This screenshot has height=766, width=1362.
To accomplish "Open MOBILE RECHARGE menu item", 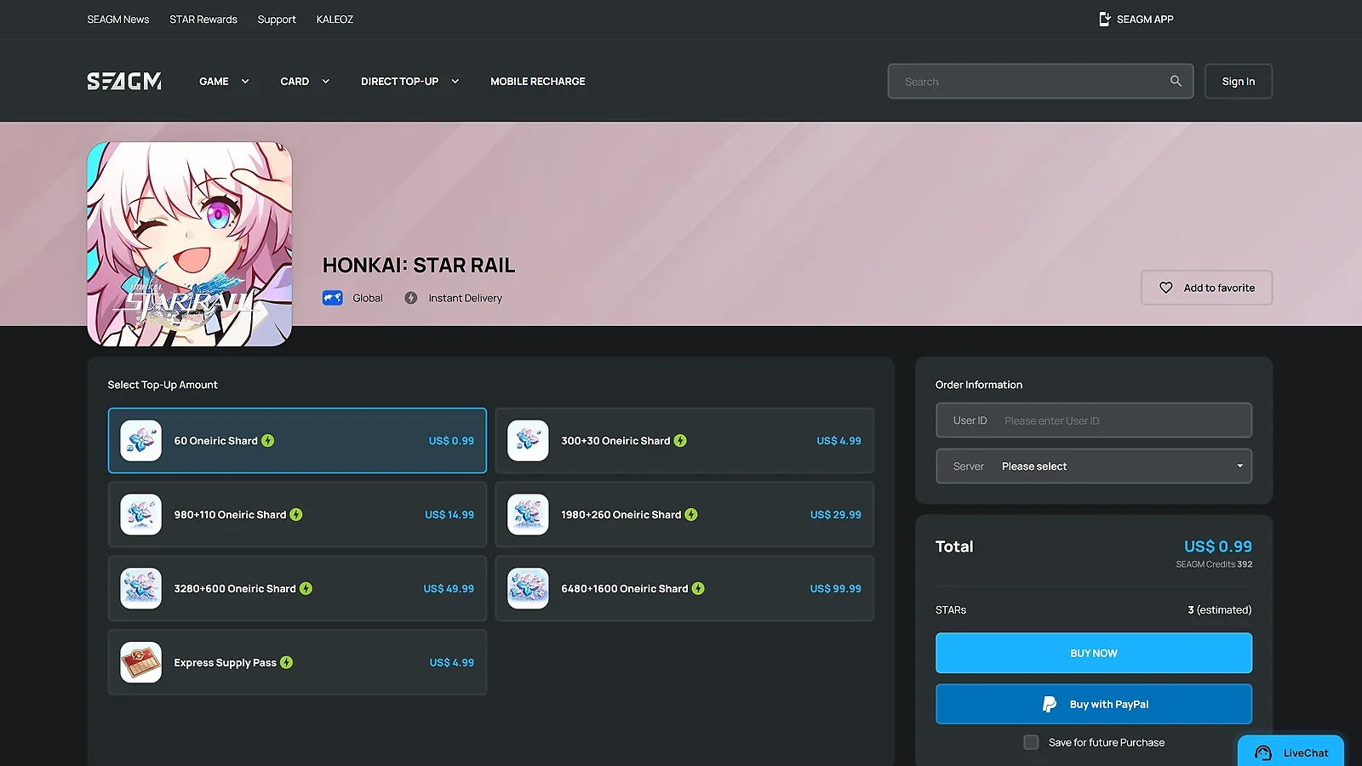I will click(x=538, y=82).
